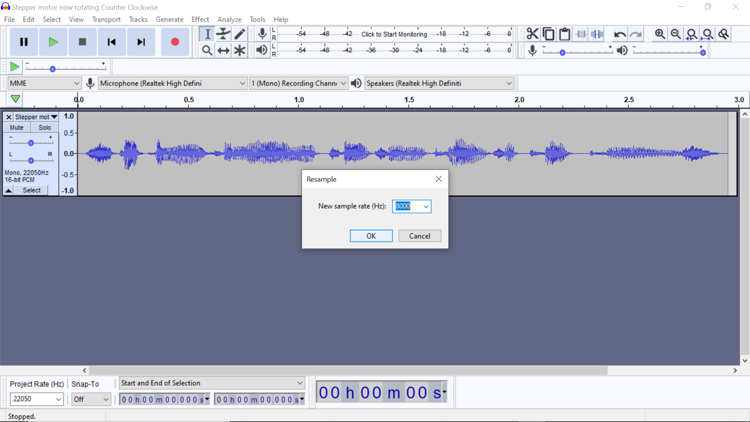The image size is (750, 422).
Task: Open the Snap-To Off dropdown
Action: pos(91,399)
